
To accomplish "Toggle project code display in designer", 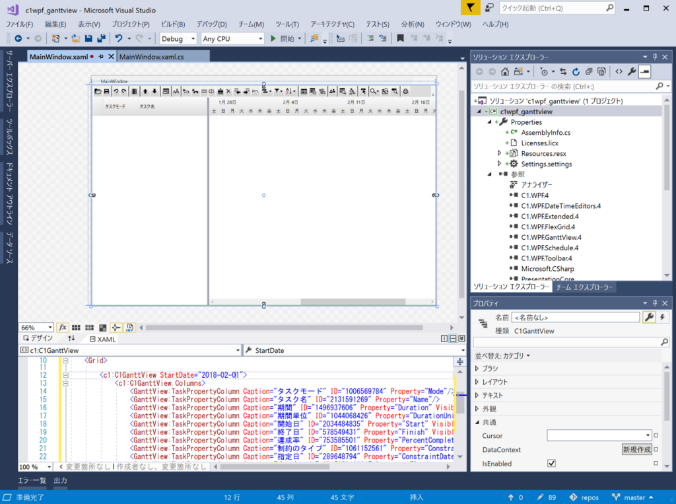I will tap(130, 328).
